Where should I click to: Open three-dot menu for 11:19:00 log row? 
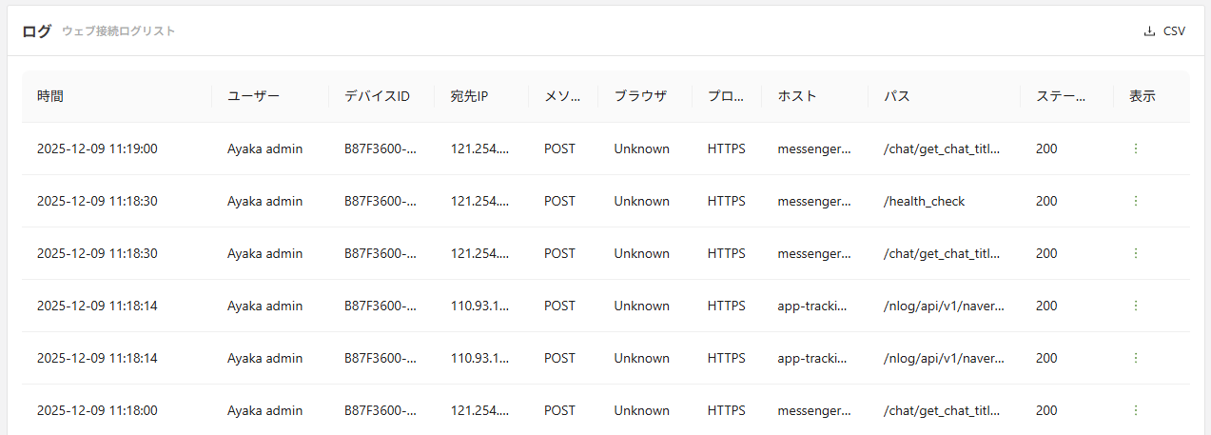click(x=1136, y=149)
